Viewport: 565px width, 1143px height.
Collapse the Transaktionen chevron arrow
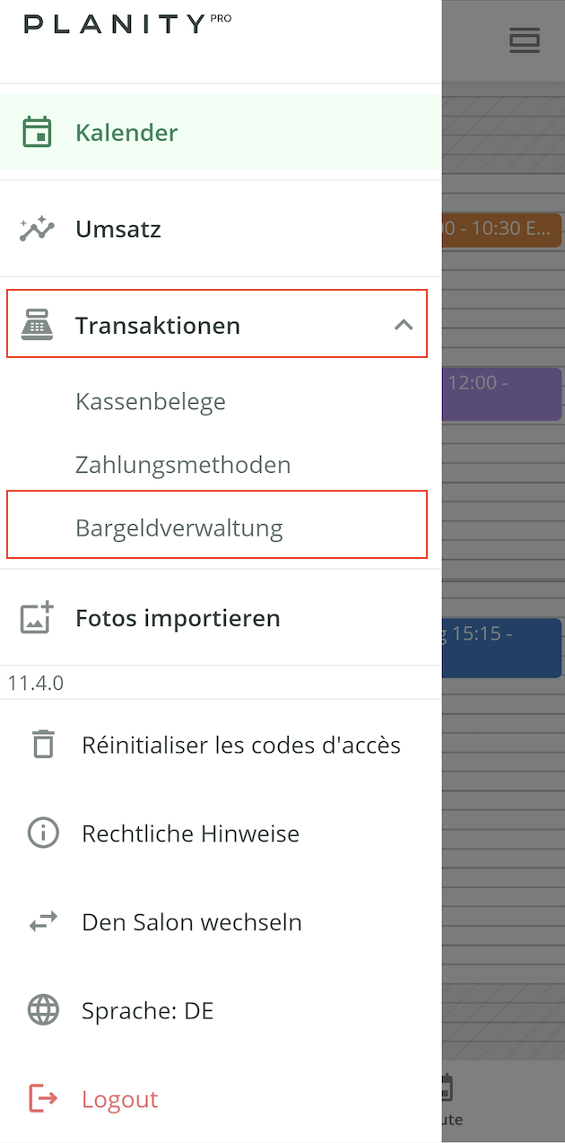pos(404,325)
